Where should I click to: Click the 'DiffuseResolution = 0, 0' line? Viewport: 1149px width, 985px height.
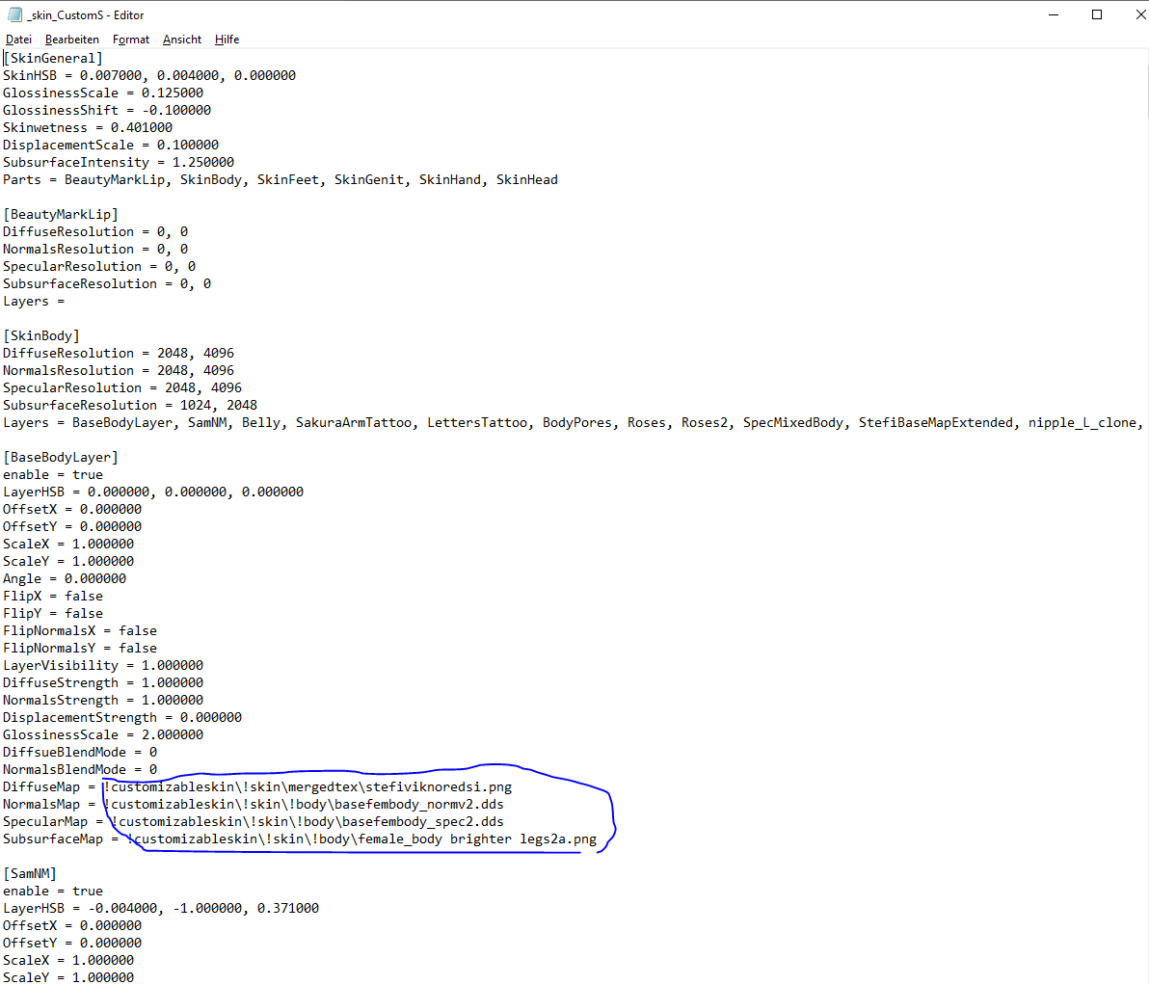[95, 231]
